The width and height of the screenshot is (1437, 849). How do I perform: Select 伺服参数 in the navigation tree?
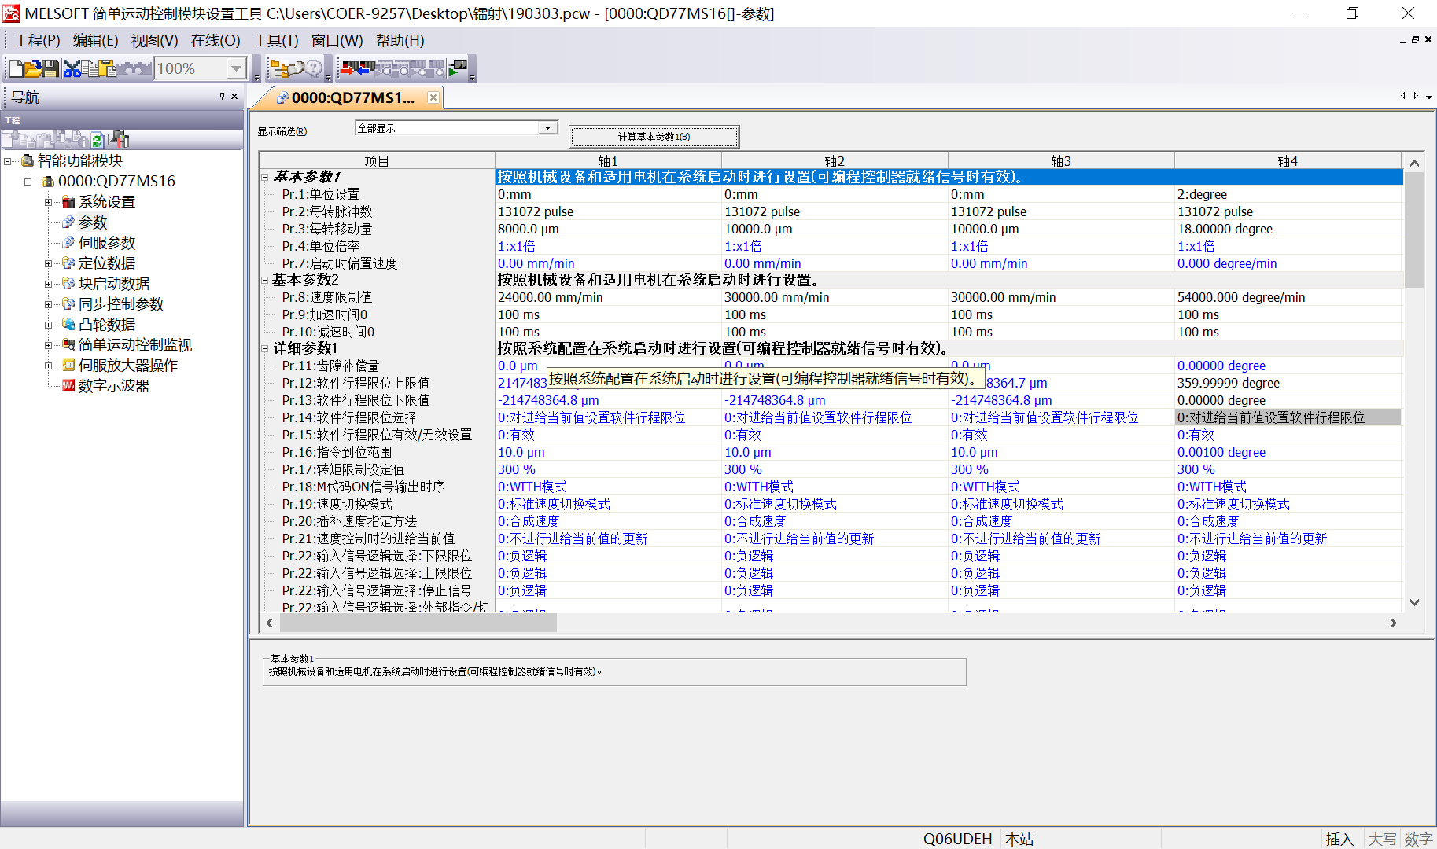tap(107, 243)
